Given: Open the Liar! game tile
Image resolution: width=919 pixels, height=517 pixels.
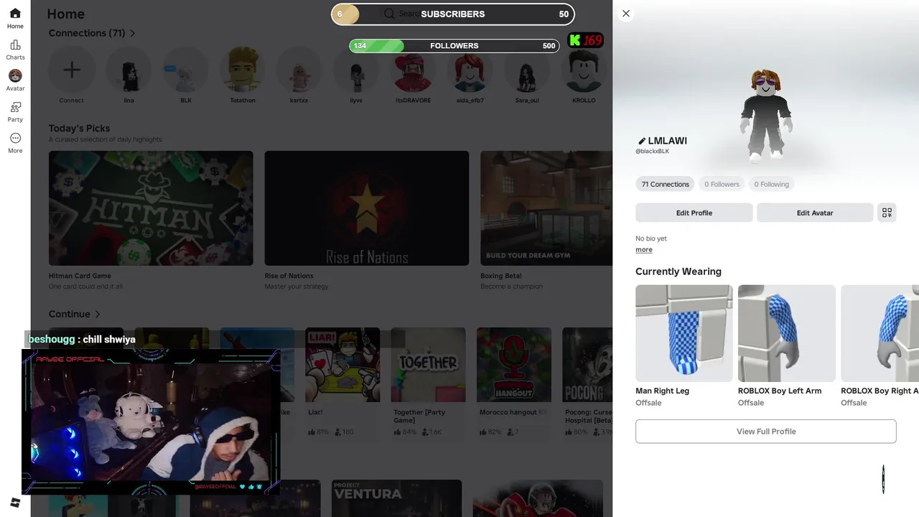Looking at the screenshot, I should (x=342, y=365).
